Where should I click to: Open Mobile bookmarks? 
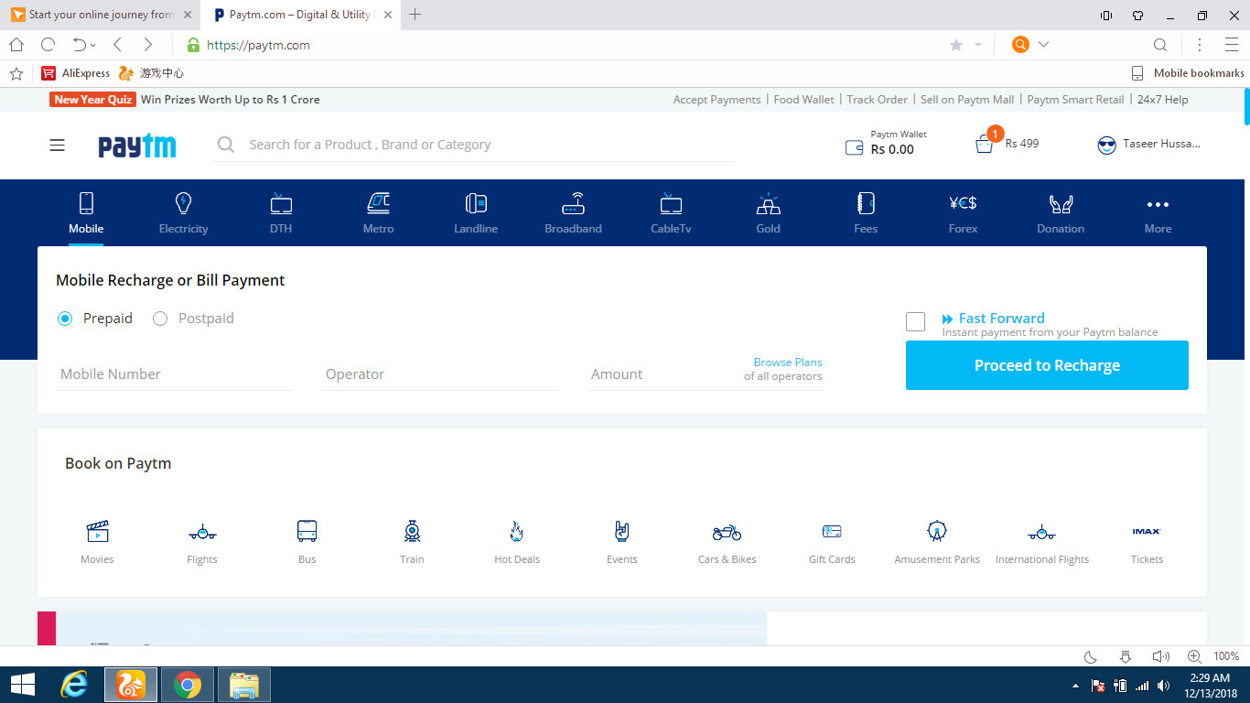[1188, 73]
